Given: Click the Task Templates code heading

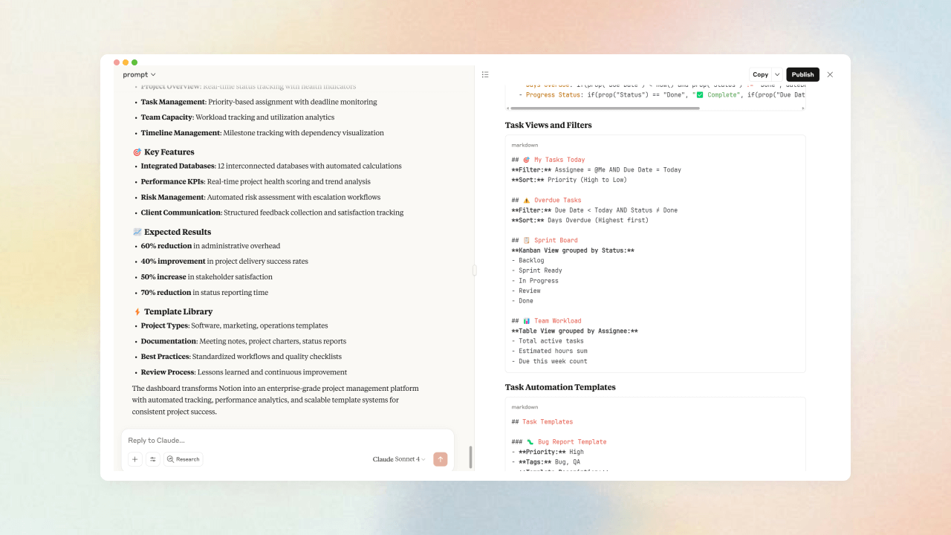Looking at the screenshot, I should 542,422.
